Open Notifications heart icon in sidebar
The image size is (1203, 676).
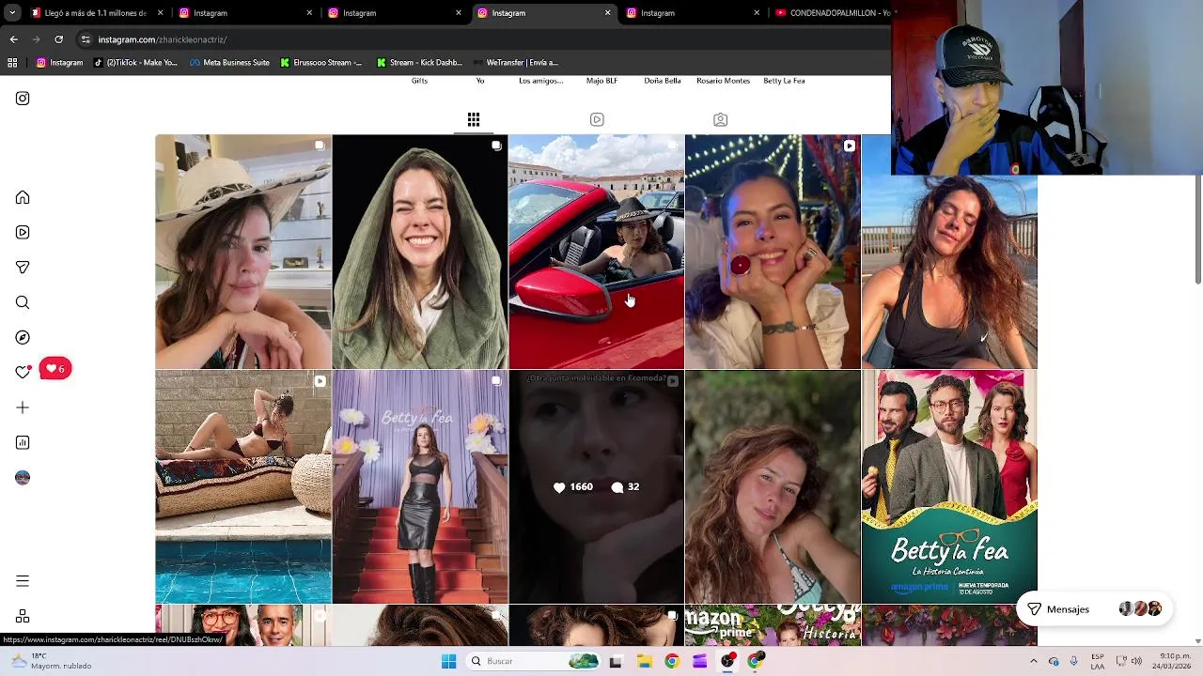click(x=23, y=372)
